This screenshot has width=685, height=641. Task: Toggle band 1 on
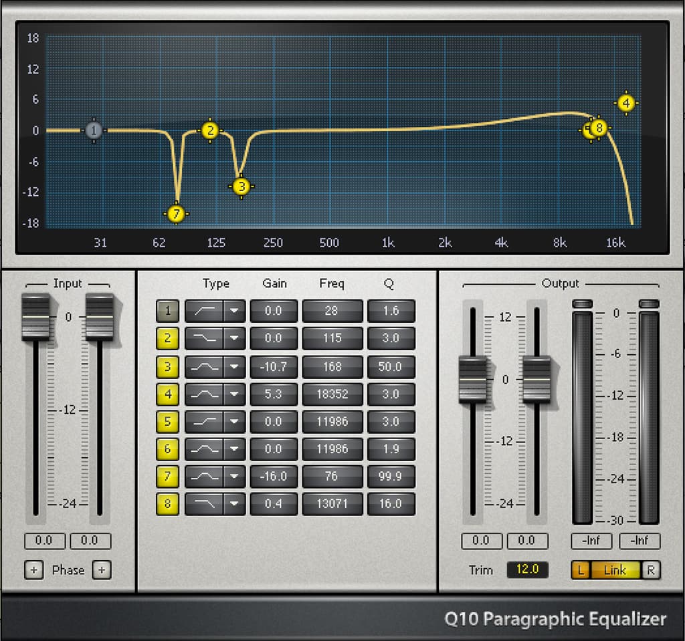pyautogui.click(x=167, y=311)
